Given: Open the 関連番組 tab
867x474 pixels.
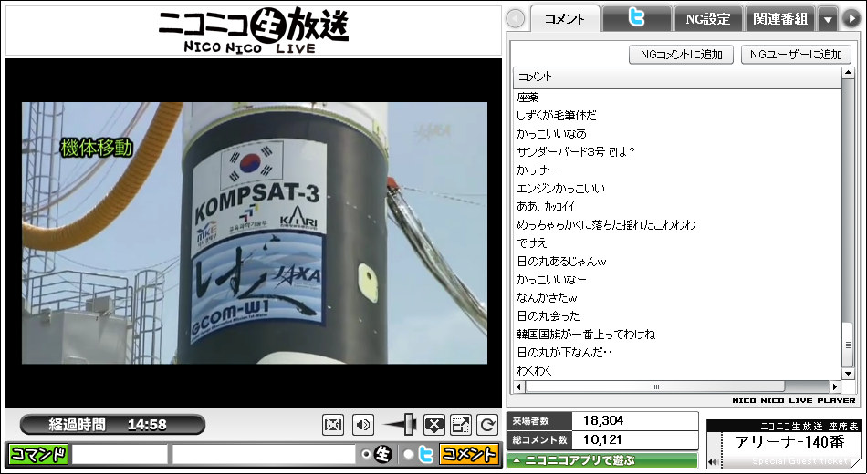Looking at the screenshot, I should 780,19.
